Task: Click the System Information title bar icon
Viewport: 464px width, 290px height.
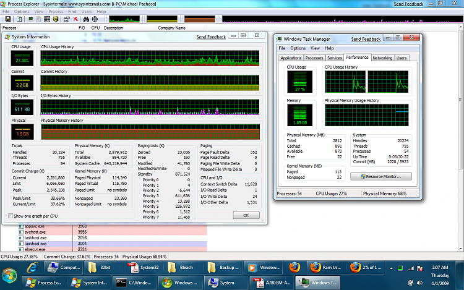Action: click(7, 37)
